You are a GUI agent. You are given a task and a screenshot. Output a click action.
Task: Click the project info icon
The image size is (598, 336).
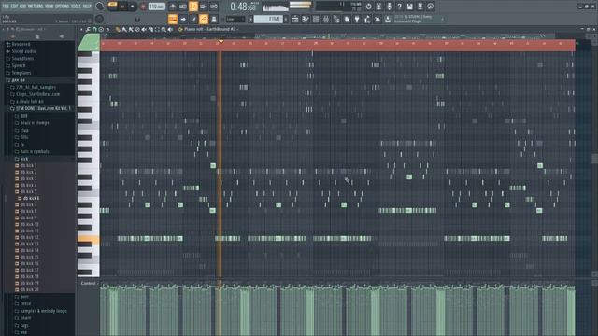pyautogui.click(x=430, y=7)
